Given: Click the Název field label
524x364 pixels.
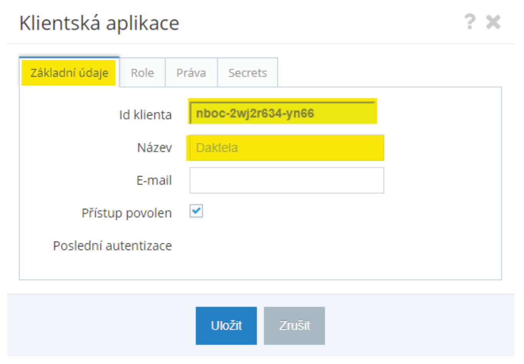Looking at the screenshot, I should coord(154,148).
